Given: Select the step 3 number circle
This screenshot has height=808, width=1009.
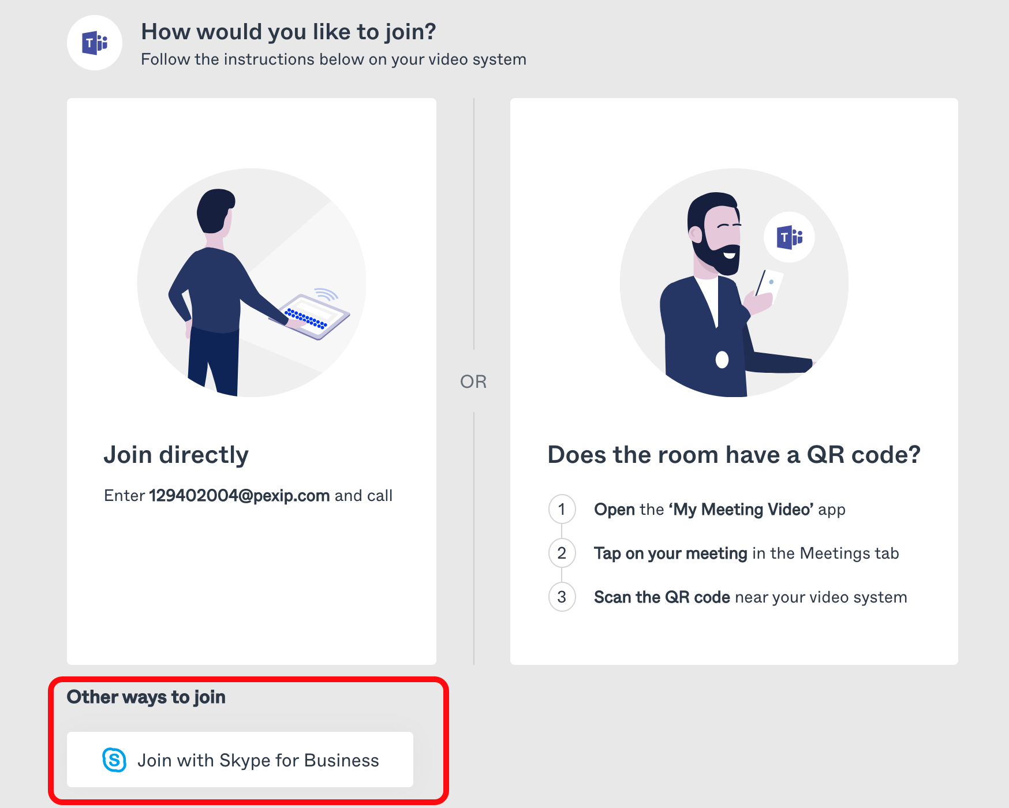Looking at the screenshot, I should [x=562, y=597].
